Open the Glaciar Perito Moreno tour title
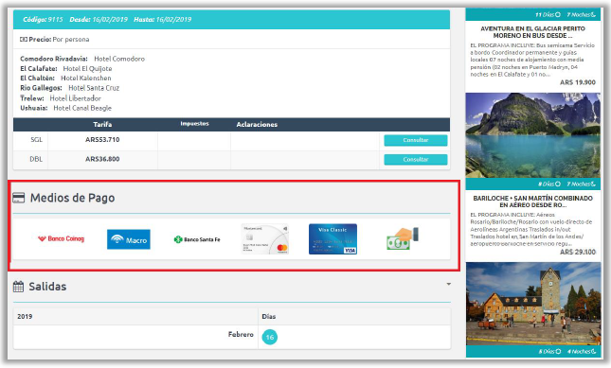611x368 pixels. click(x=532, y=32)
